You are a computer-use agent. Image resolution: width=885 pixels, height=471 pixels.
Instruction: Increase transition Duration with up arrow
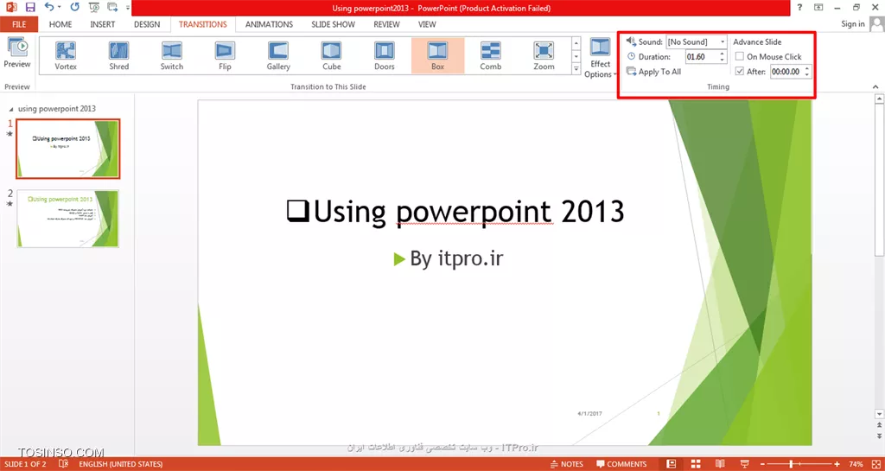tap(722, 54)
